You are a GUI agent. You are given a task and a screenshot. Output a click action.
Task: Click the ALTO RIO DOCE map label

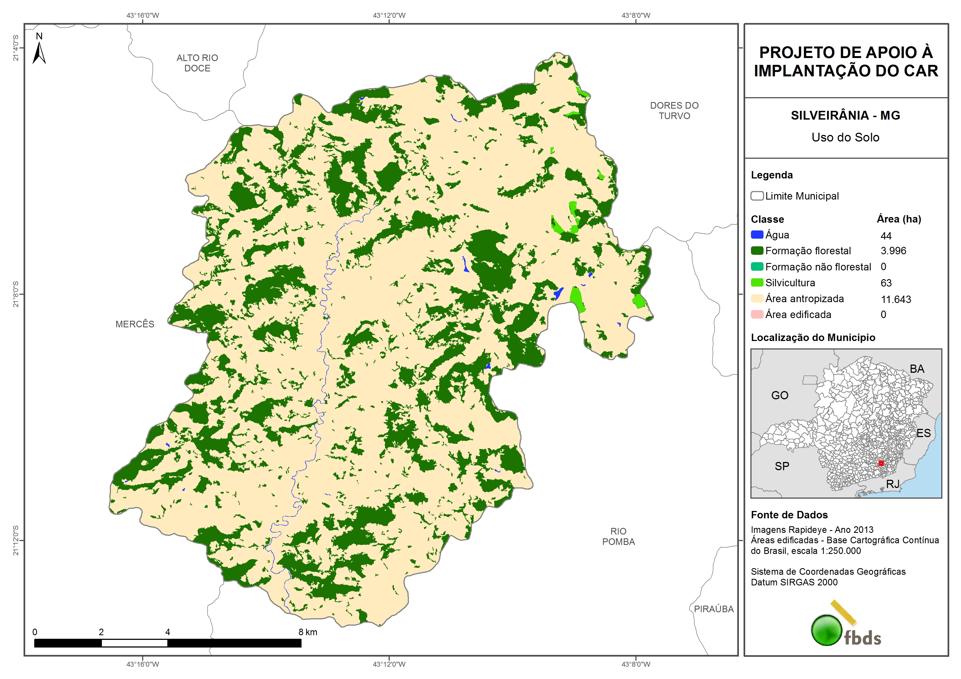pos(197,63)
